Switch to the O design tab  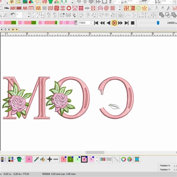tap(5, 30)
